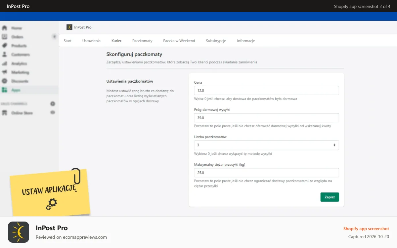Click the Orders count badge in sidebar

click(x=54, y=37)
